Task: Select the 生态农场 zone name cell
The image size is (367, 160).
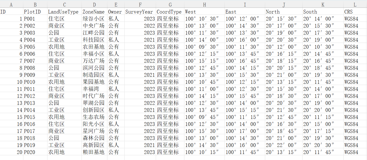Action: tap(94, 117)
